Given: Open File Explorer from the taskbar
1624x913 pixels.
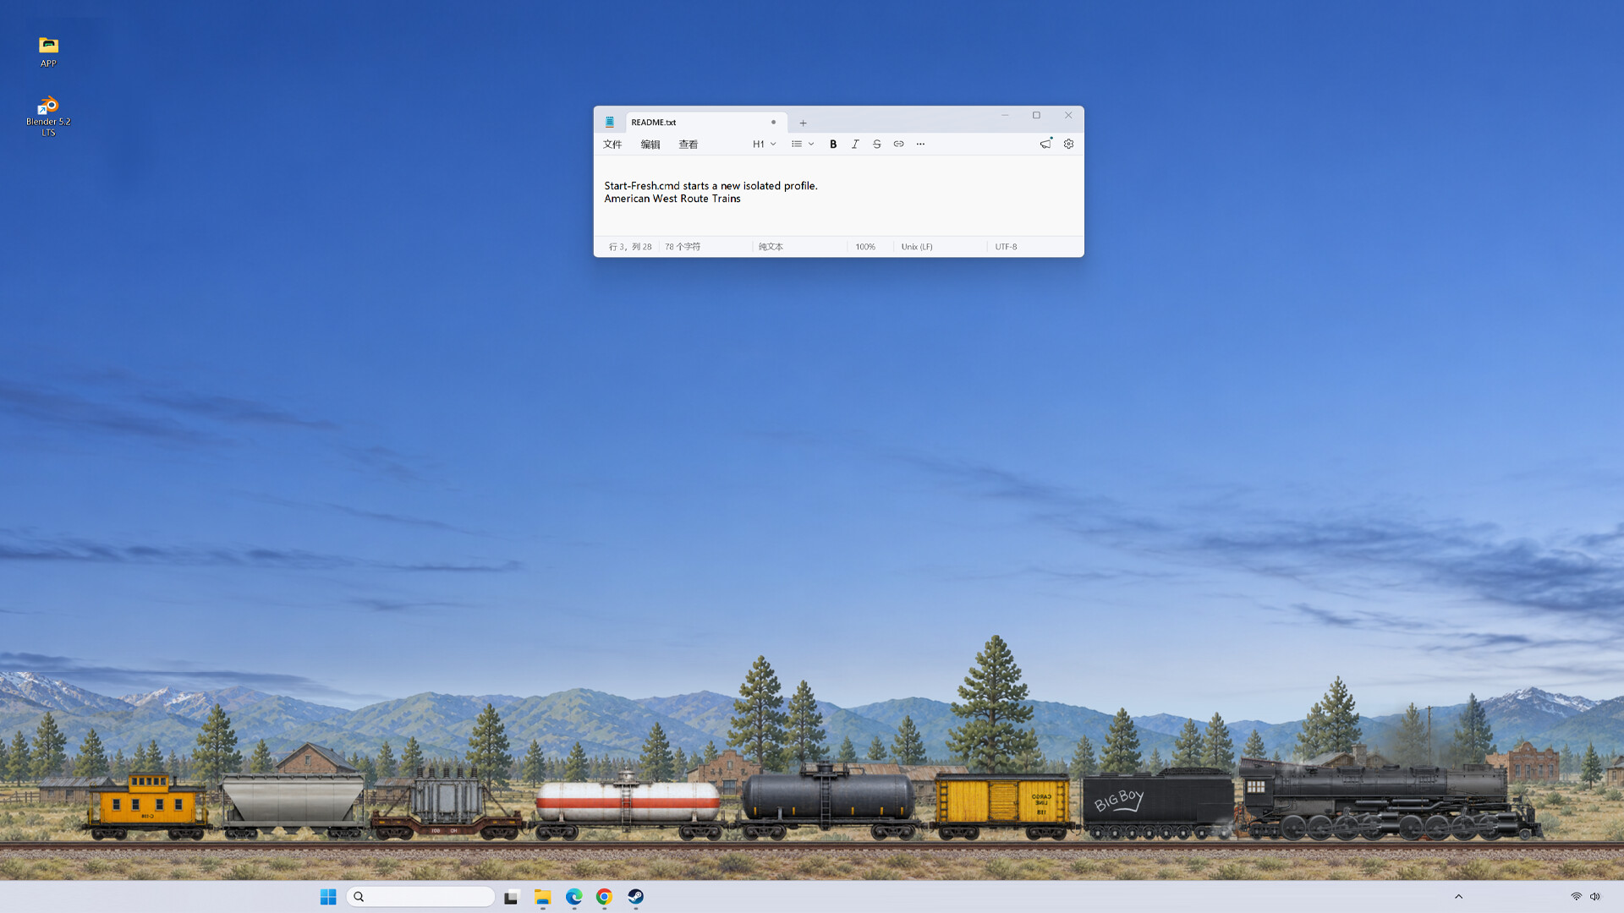Looking at the screenshot, I should tap(542, 897).
